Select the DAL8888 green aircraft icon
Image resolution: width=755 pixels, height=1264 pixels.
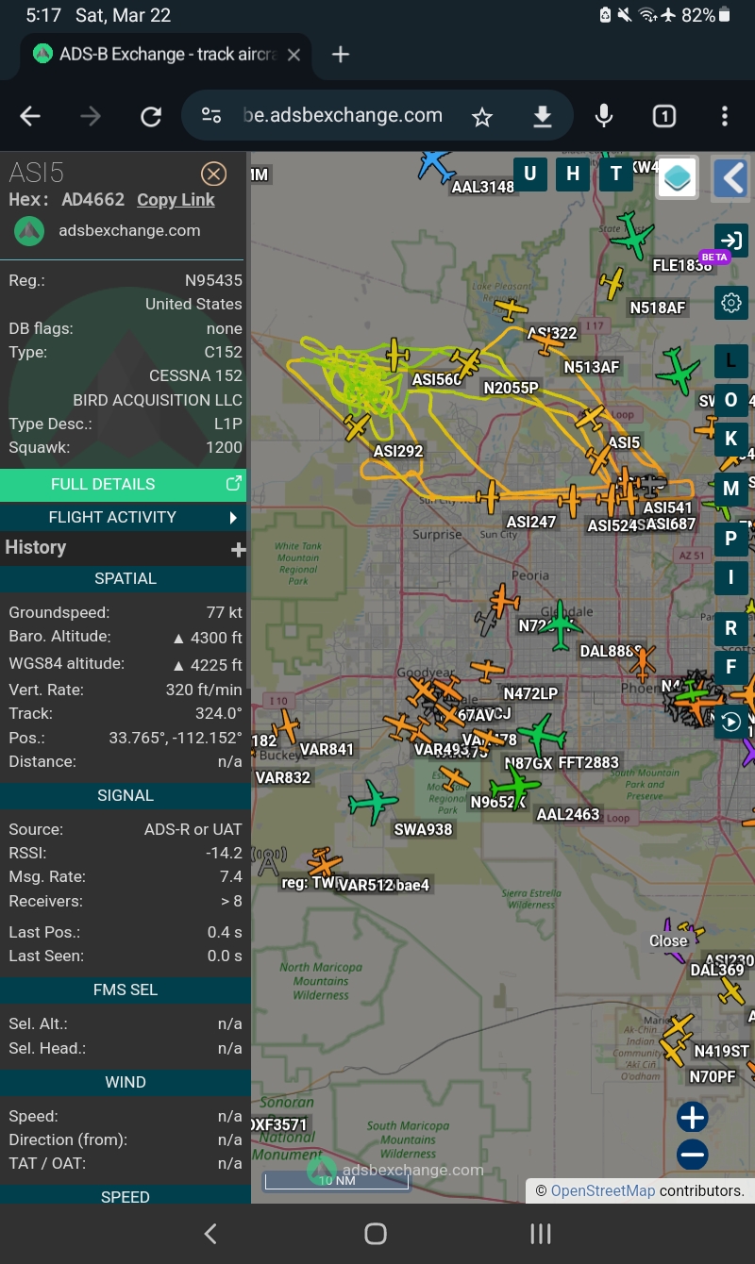click(x=561, y=624)
